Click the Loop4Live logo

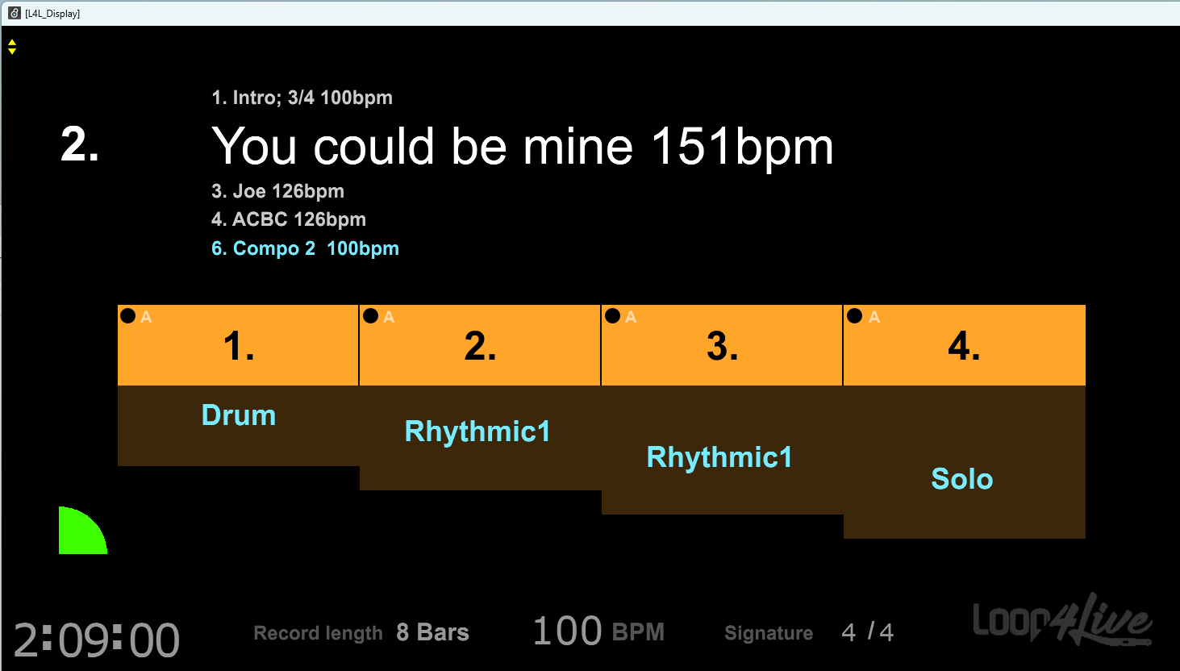(1062, 619)
